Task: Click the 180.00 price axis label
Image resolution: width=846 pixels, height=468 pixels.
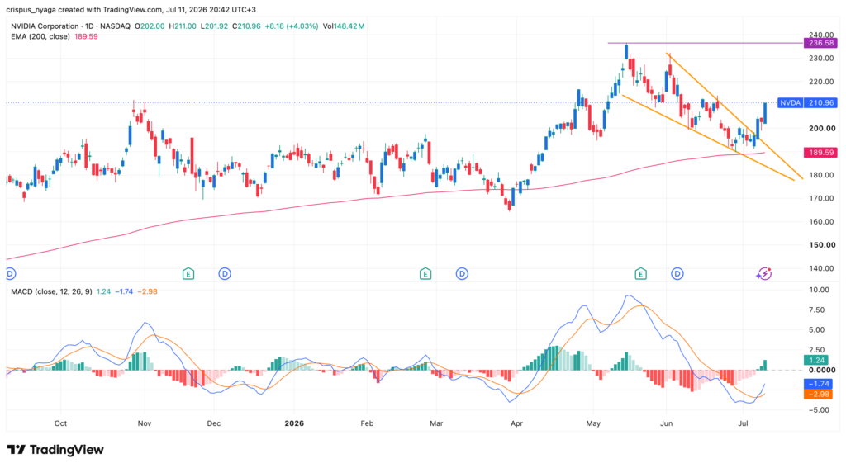Action: click(821, 175)
